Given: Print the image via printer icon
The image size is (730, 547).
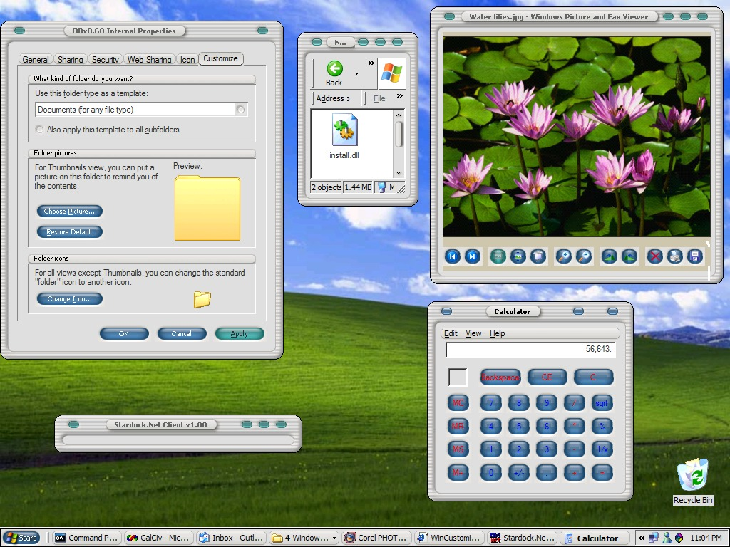Looking at the screenshot, I should (x=674, y=256).
